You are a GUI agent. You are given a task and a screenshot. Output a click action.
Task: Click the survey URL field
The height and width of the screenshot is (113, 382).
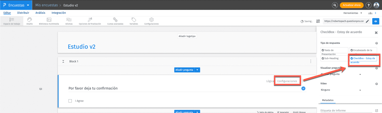(x=344, y=21)
